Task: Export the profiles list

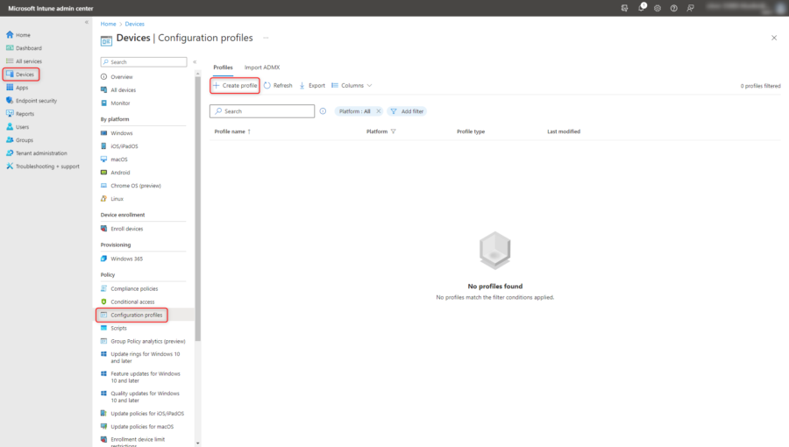Action: tap(312, 86)
